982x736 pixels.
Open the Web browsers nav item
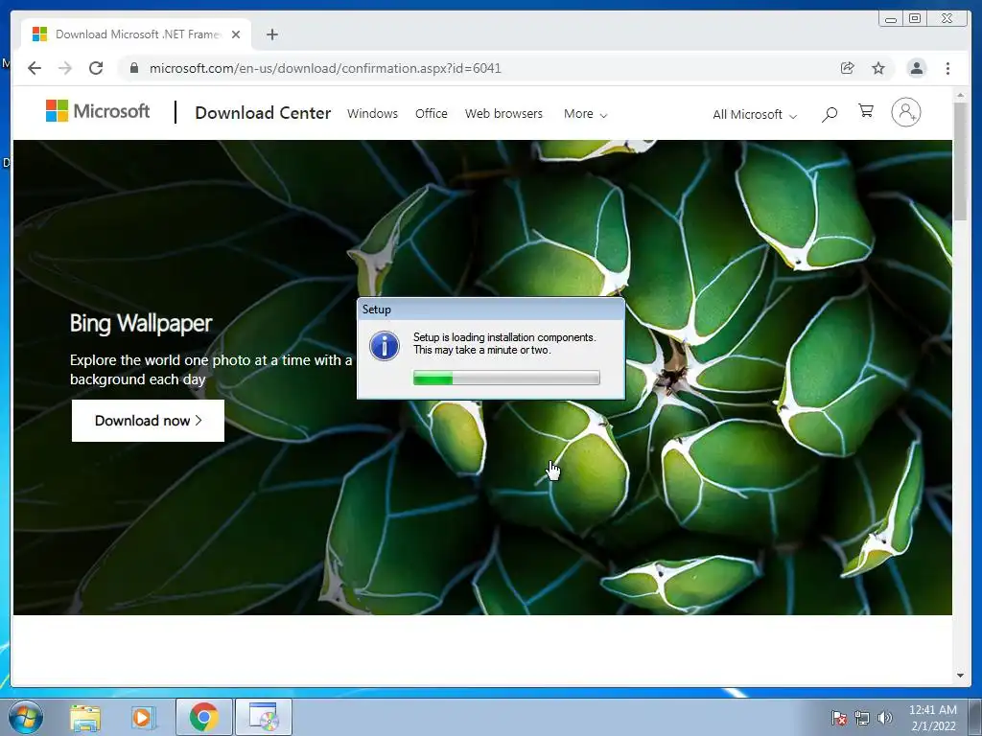pos(503,113)
